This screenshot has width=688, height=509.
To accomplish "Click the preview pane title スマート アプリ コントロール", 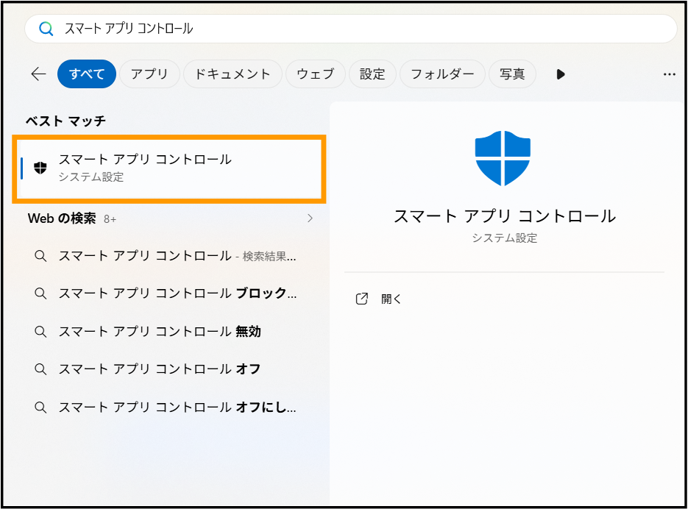I will (x=505, y=216).
